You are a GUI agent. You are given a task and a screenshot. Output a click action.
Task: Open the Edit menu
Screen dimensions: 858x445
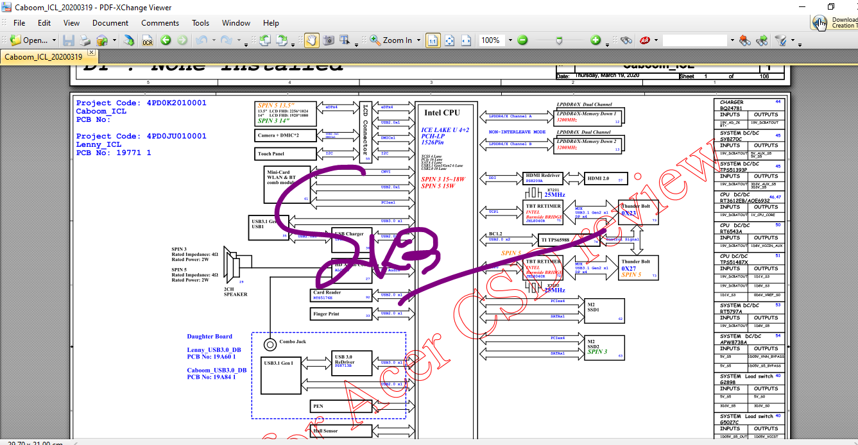(44, 22)
